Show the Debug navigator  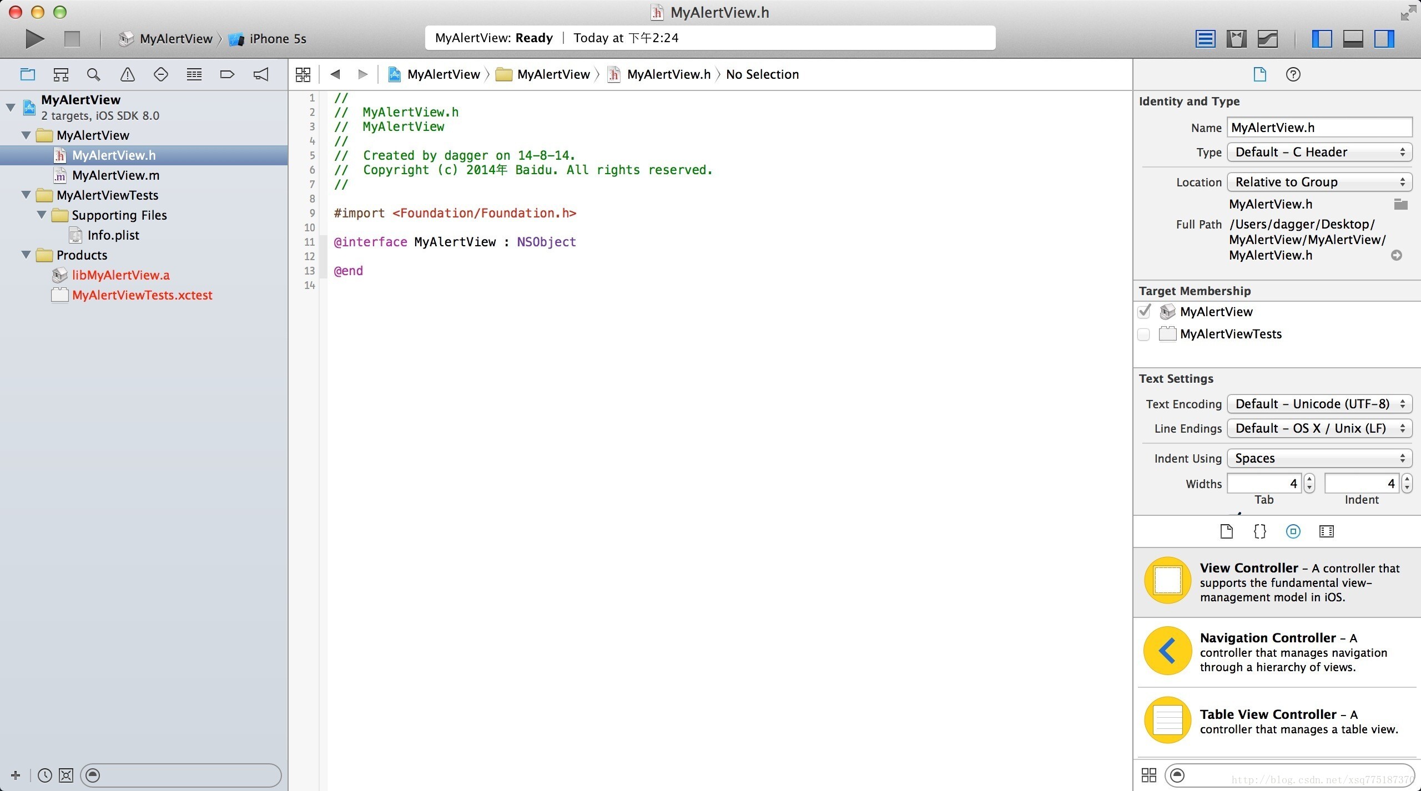194,74
